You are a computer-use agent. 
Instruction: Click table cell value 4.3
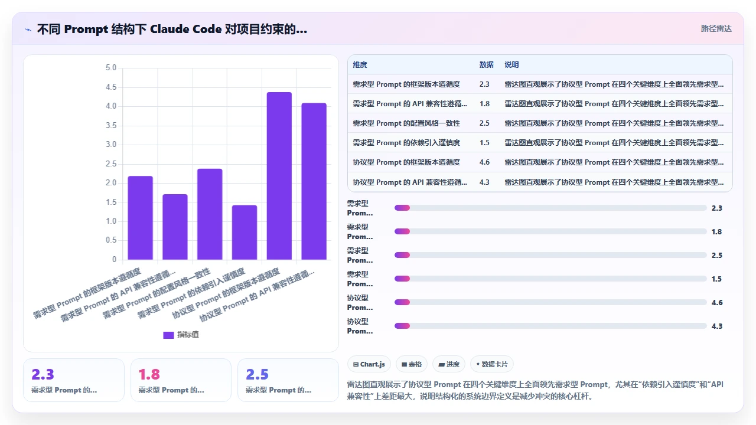484,182
